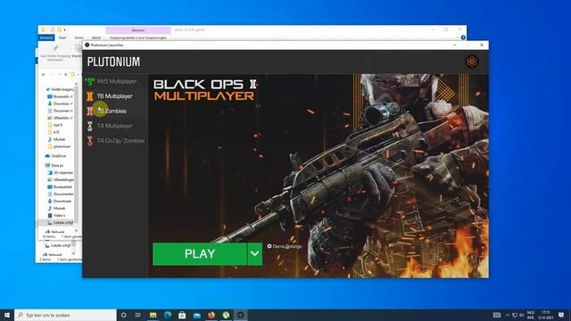571x321 pixels.
Task: Open Task View on the taskbar
Action: click(x=138, y=315)
